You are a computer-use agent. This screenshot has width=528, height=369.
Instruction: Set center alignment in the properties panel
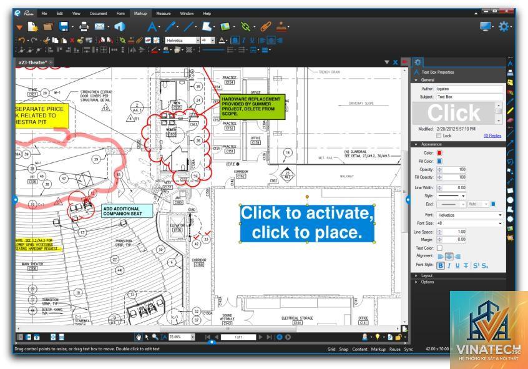pyautogui.click(x=449, y=257)
